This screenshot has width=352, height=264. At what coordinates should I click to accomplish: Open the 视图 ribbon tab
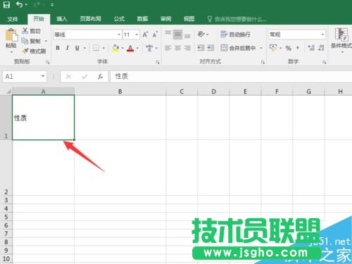pyautogui.click(x=189, y=19)
